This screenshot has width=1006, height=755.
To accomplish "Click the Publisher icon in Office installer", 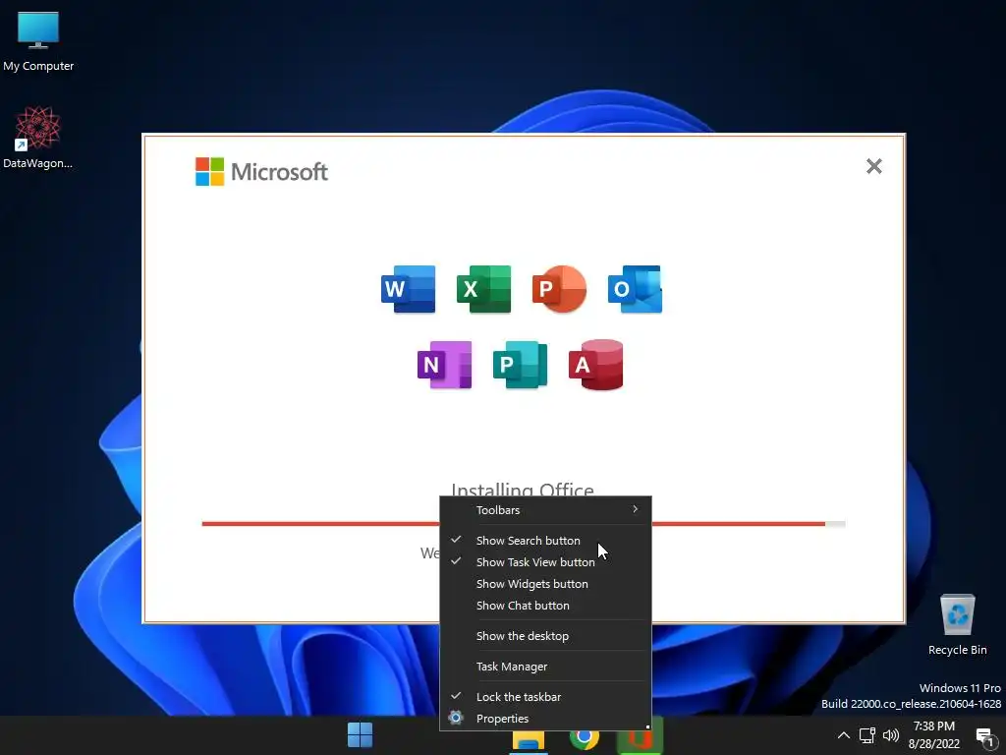I will pos(521,365).
